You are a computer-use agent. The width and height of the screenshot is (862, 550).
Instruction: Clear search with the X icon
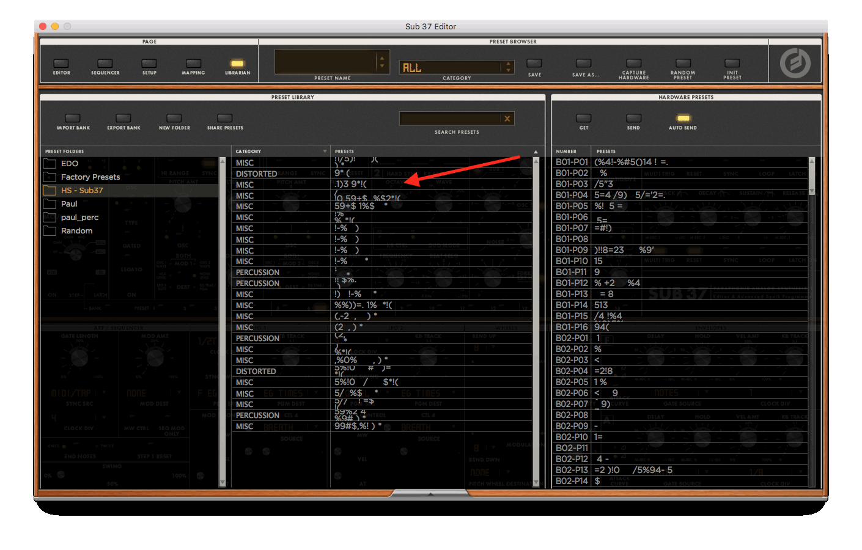tap(507, 119)
